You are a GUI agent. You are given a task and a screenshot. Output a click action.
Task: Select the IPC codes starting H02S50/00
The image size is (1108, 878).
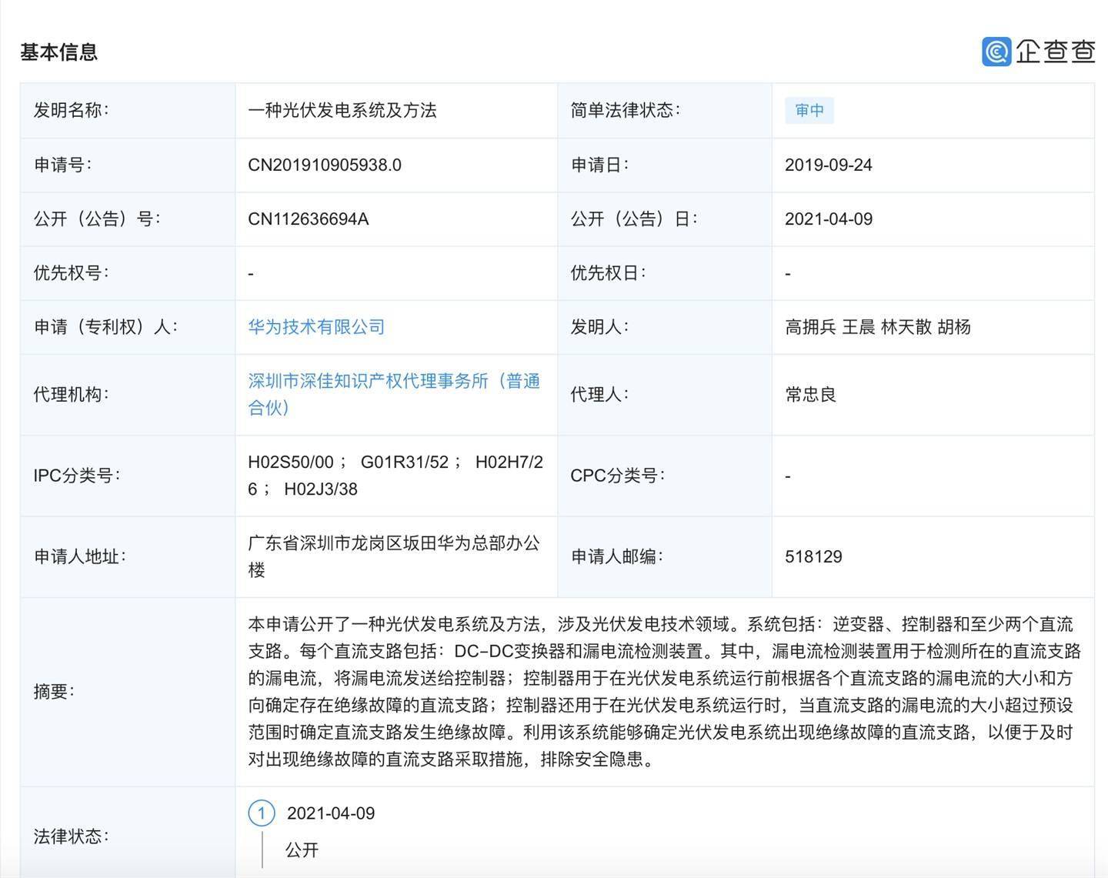click(x=395, y=476)
